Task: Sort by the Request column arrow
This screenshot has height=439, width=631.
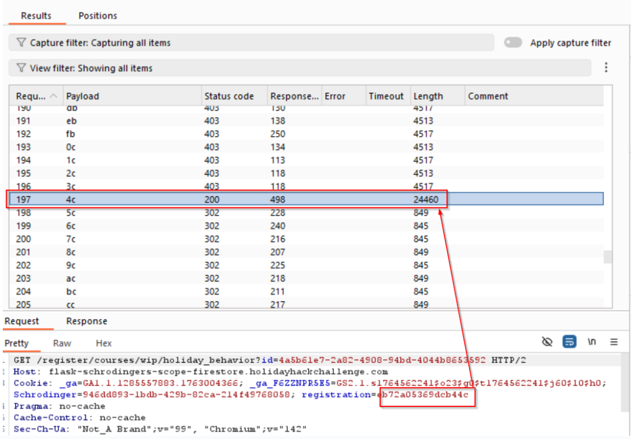Action: 53,96
